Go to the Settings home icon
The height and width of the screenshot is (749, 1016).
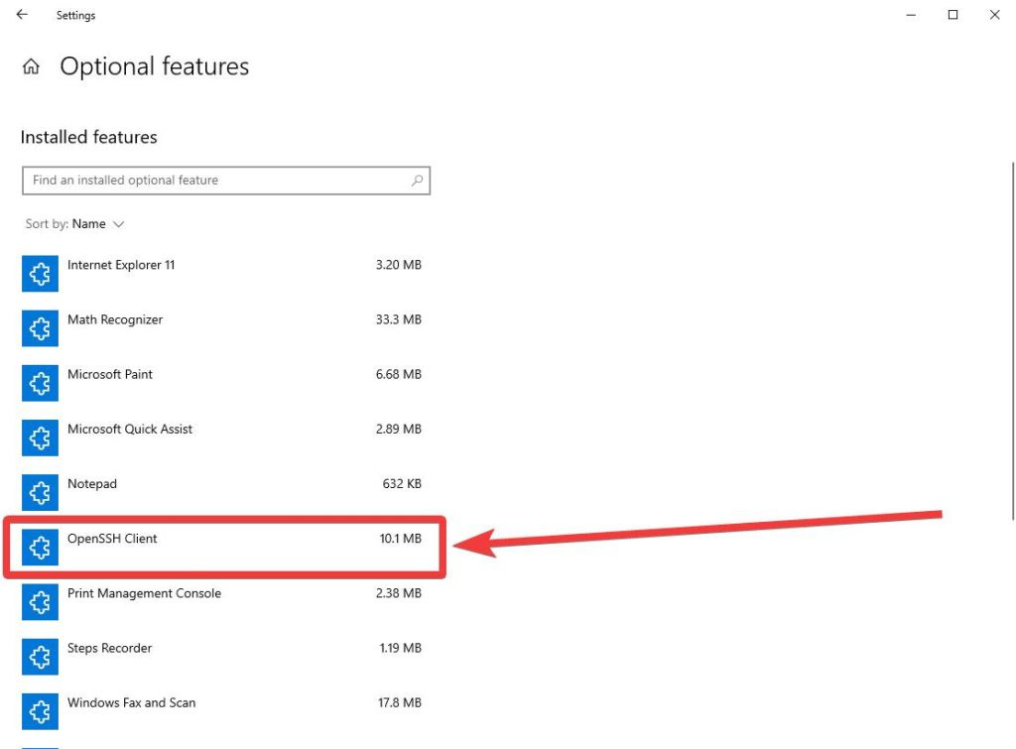pyautogui.click(x=32, y=67)
